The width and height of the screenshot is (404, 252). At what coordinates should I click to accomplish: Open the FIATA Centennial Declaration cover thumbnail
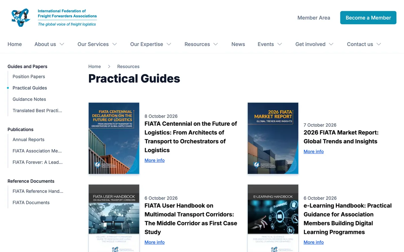point(114,138)
